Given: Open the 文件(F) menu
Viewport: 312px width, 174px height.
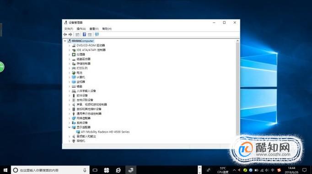Looking at the screenshot, I should [x=69, y=29].
